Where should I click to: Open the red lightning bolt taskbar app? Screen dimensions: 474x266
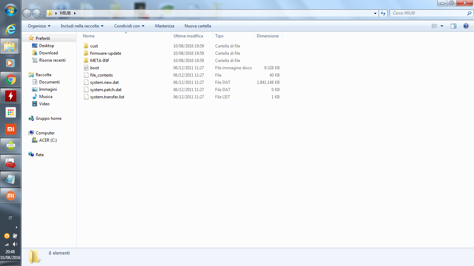pos(10,96)
